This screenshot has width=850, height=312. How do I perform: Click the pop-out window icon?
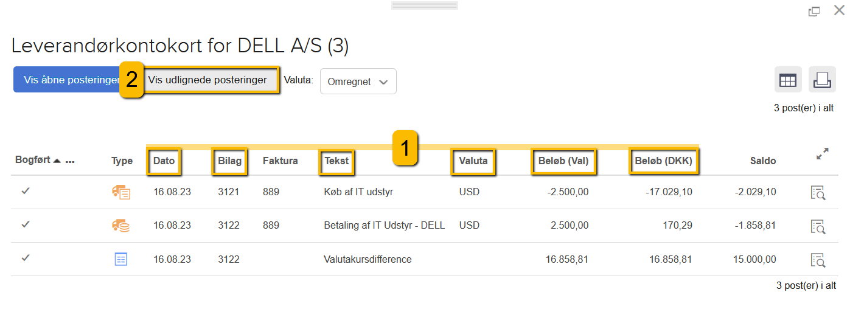[x=813, y=12]
